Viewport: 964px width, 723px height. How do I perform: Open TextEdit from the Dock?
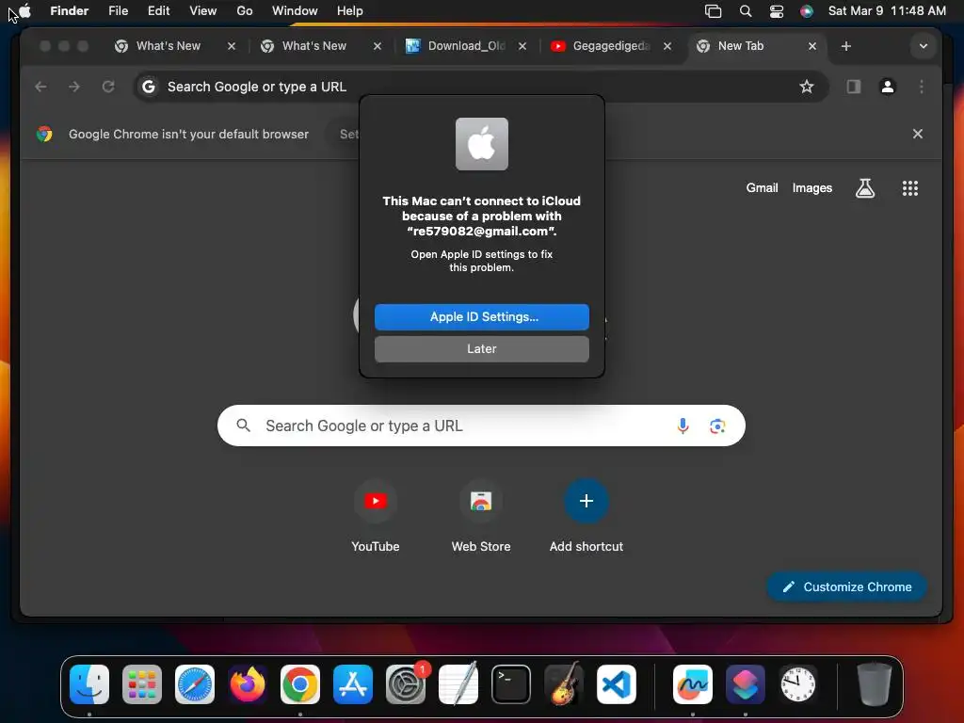458,683
